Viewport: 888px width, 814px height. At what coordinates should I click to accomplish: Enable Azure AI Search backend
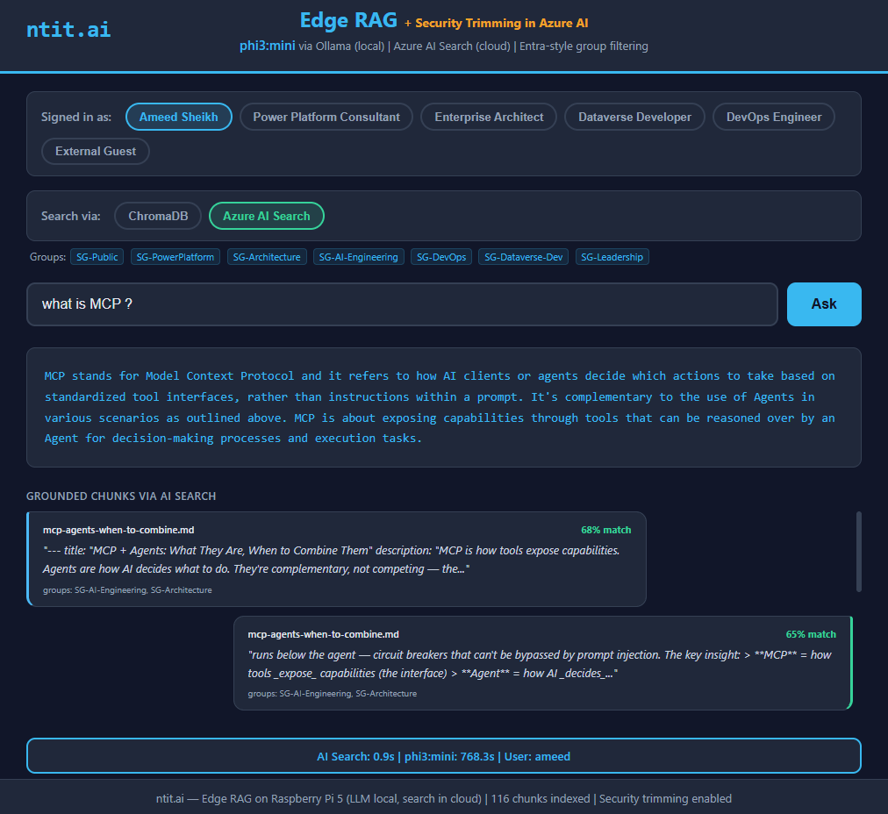pos(267,216)
